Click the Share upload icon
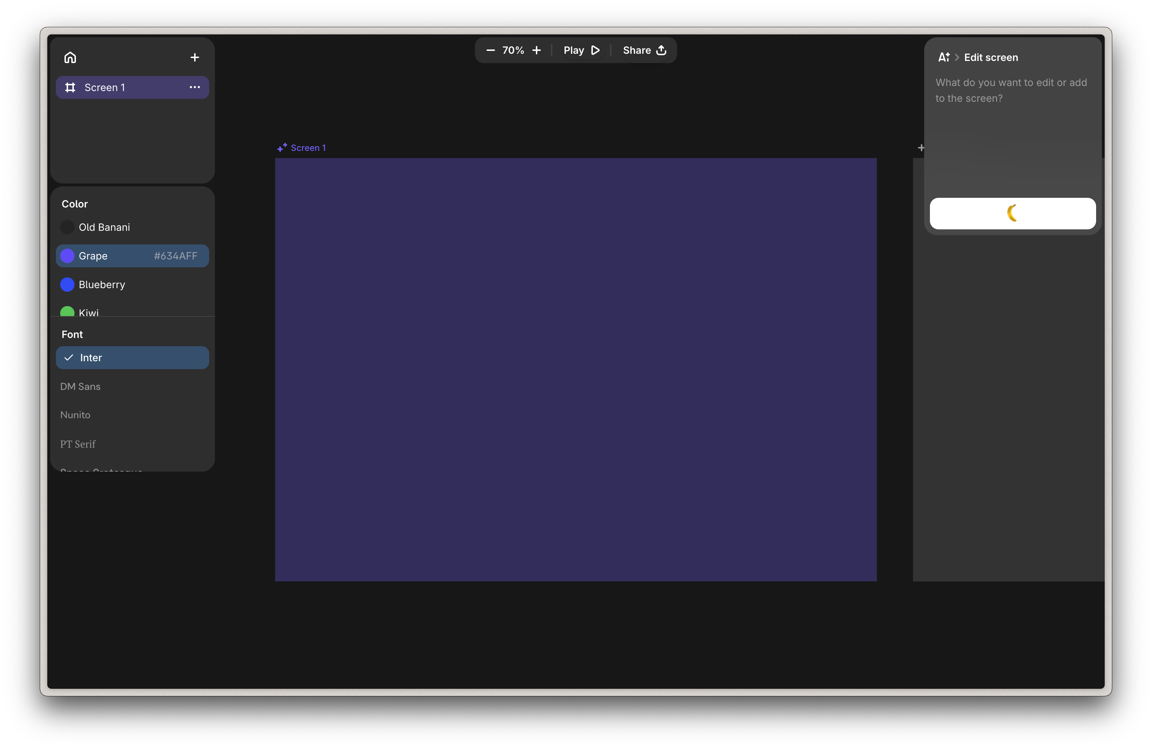1152x749 pixels. click(x=661, y=51)
